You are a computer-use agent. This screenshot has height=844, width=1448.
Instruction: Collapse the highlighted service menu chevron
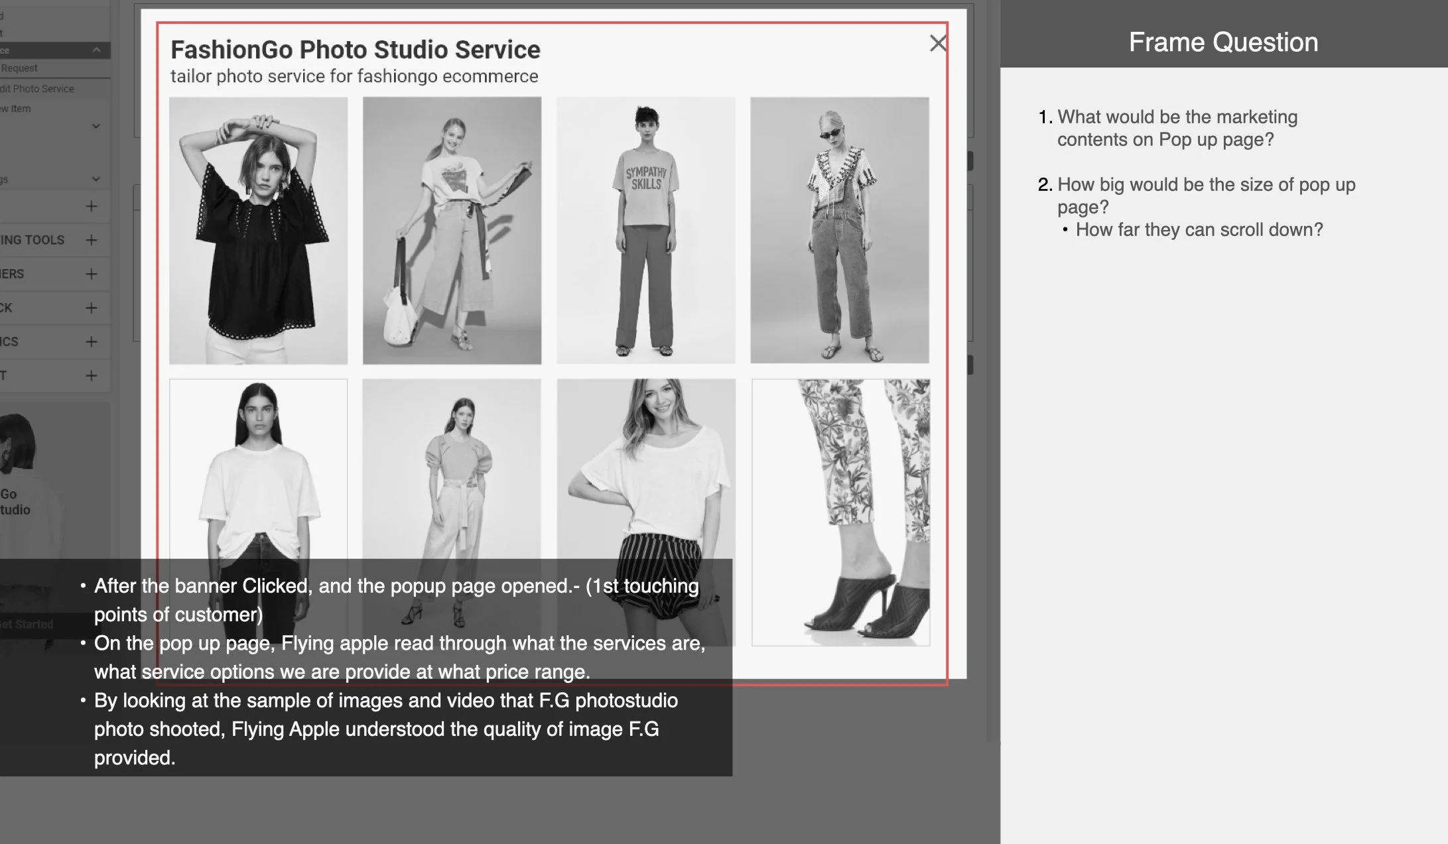tap(97, 50)
